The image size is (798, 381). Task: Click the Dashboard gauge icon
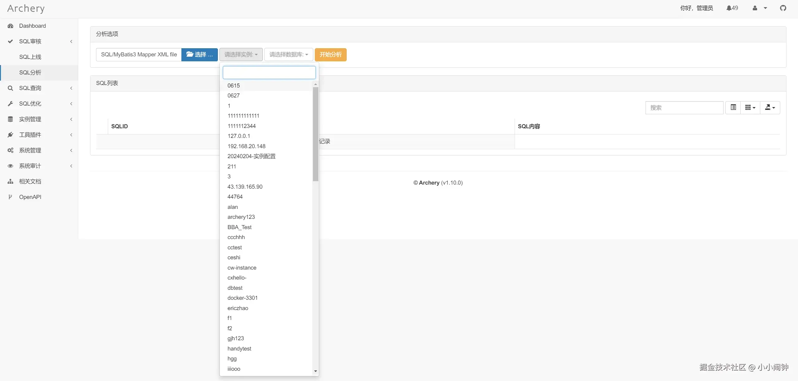[10, 26]
